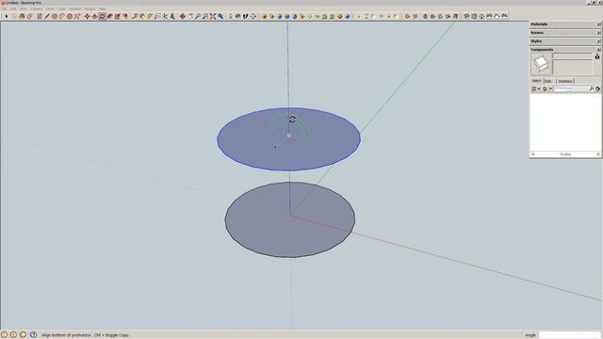Open the Tools menu
The image size is (603, 339).
tap(61, 8)
